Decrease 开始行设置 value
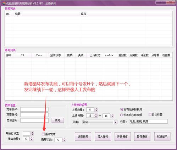Viewport: 177px width, 150px height. pos(32,134)
